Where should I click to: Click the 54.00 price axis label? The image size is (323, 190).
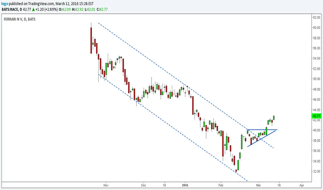(316, 58)
